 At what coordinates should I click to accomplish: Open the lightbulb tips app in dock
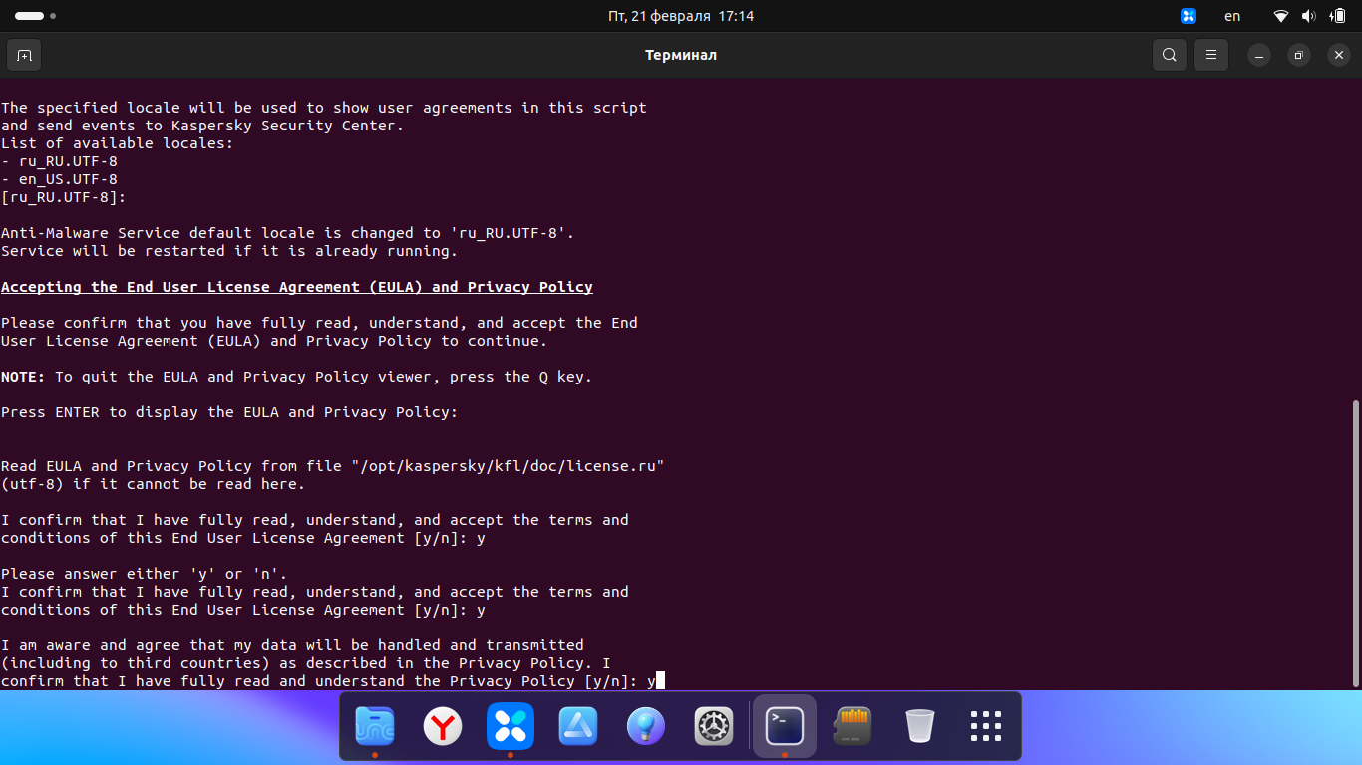point(646,726)
